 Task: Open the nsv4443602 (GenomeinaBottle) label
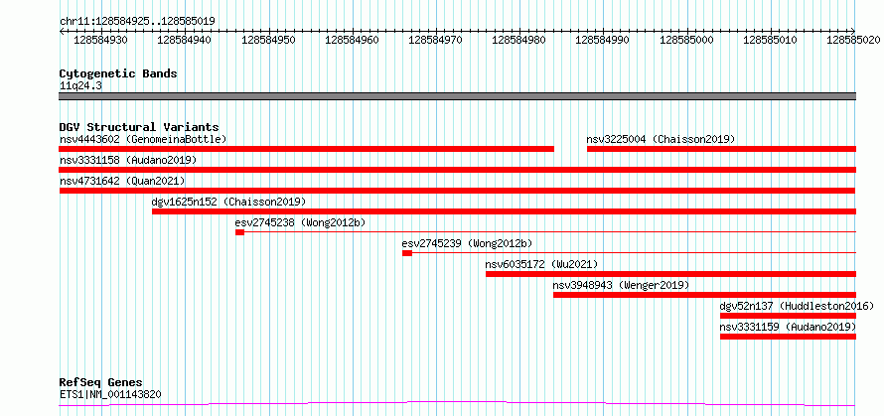click(143, 139)
